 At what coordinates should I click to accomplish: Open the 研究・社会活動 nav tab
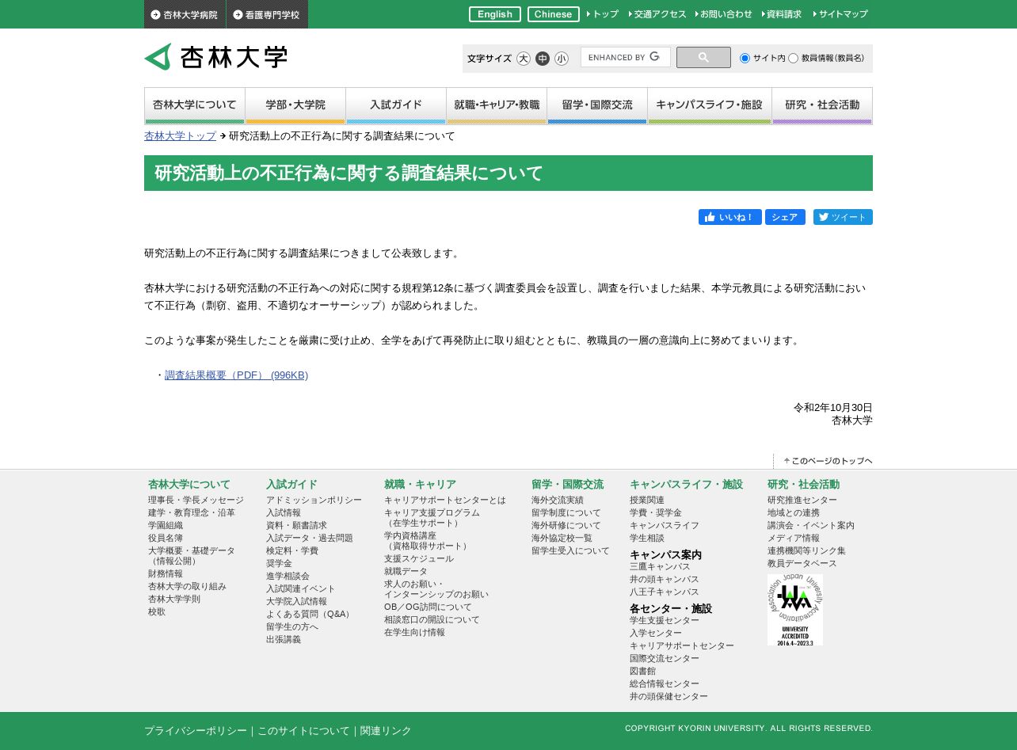tap(822, 106)
